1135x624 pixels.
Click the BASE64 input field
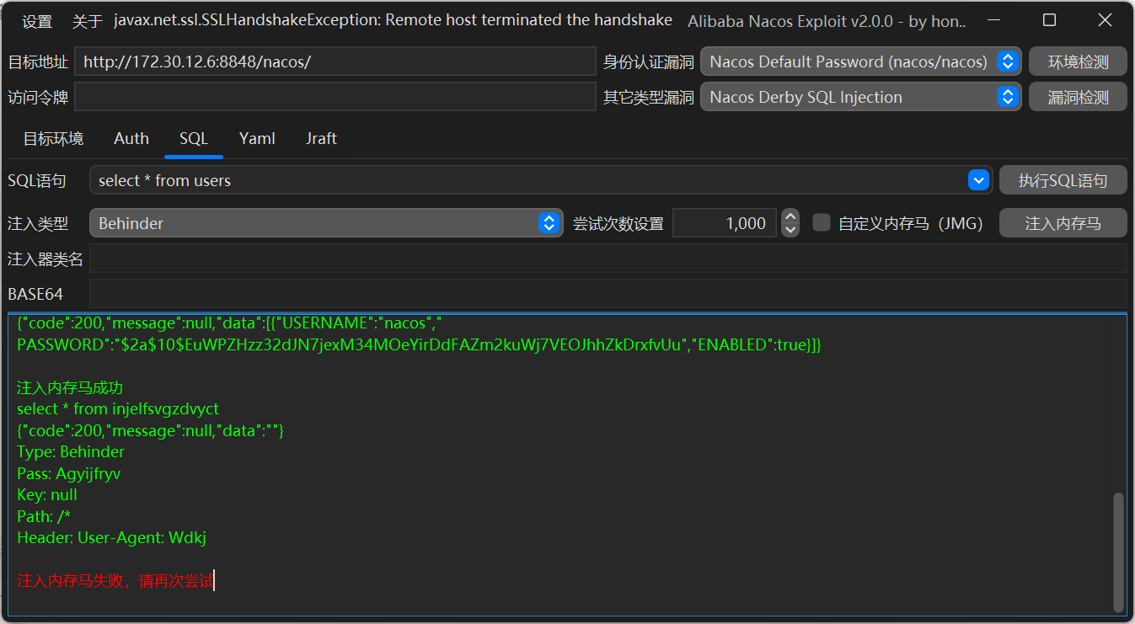click(608, 294)
